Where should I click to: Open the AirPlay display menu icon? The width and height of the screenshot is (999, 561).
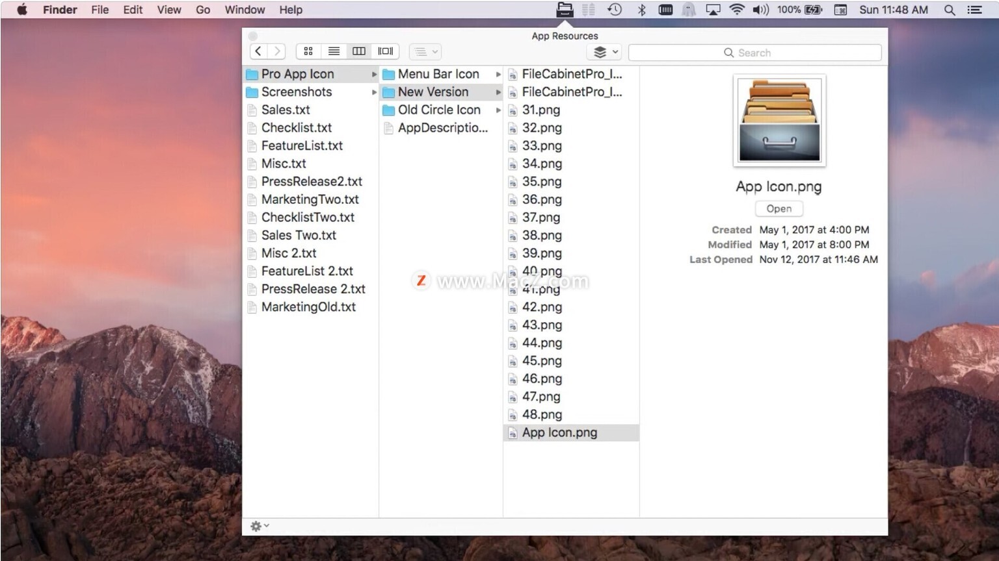click(x=713, y=10)
